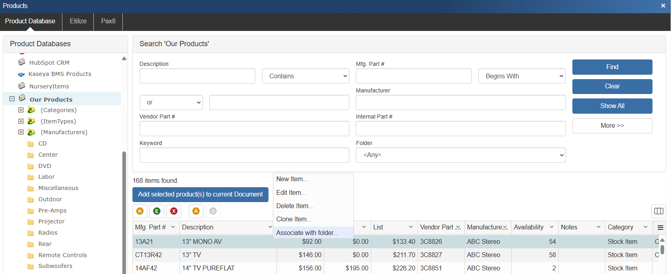Select the Kaseya BMS Products database icon

coord(21,74)
